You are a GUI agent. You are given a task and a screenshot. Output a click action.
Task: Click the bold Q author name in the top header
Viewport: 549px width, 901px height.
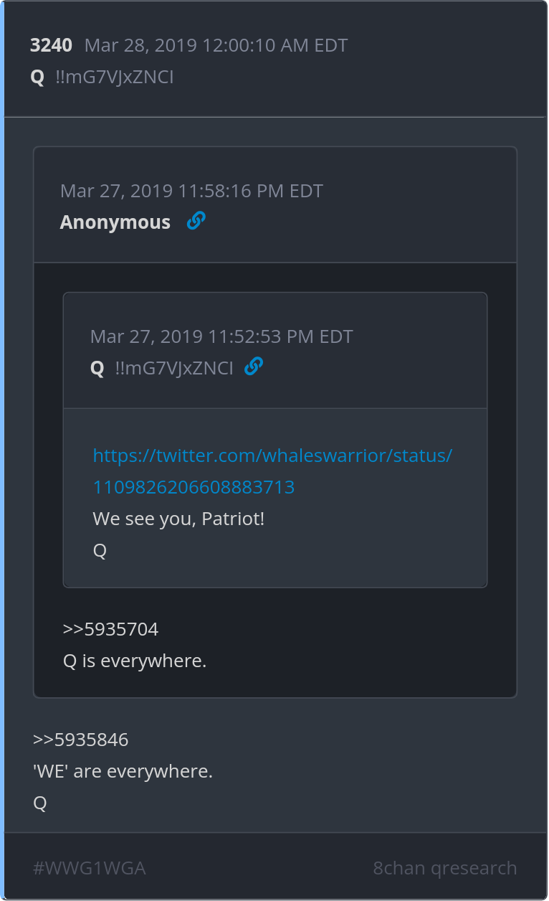(x=37, y=77)
